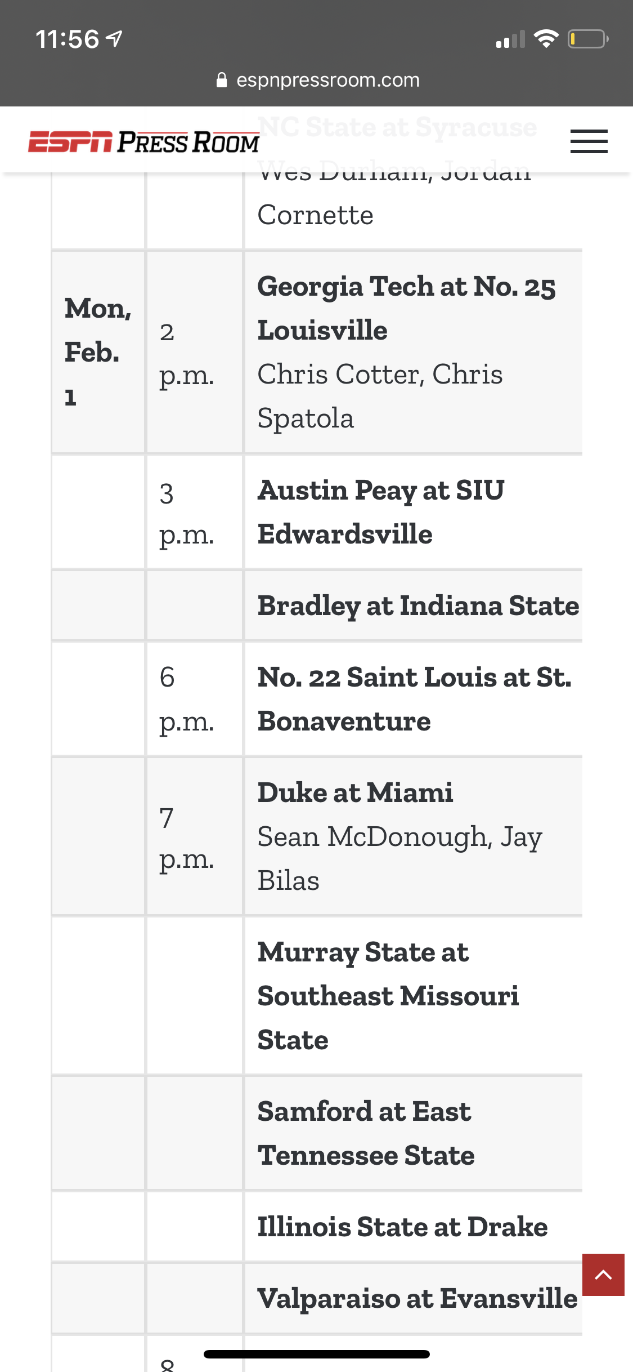This screenshot has height=1372, width=633.
Task: Select the Bradley at Indiana State game
Action: pos(418,605)
